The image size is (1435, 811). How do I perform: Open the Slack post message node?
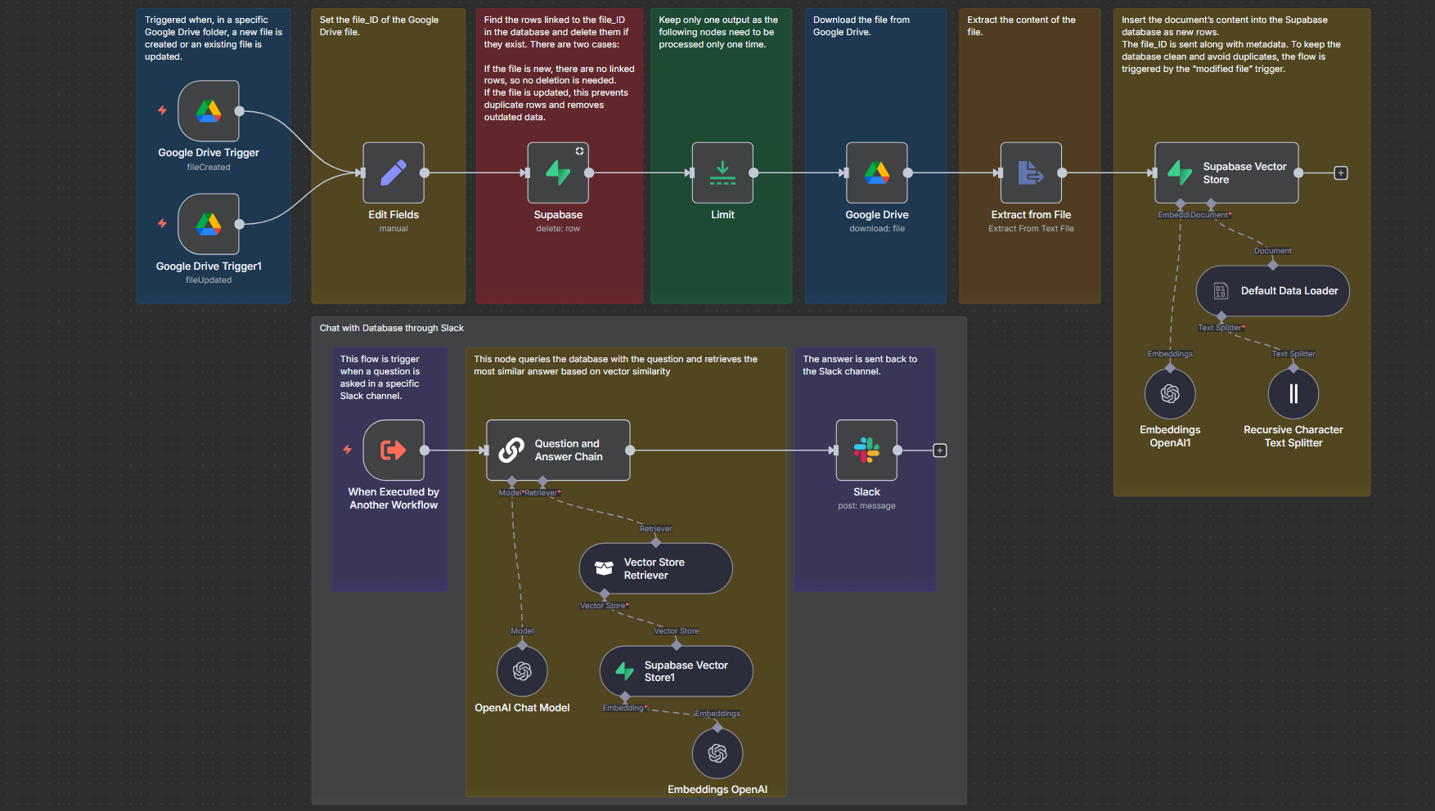click(x=866, y=450)
